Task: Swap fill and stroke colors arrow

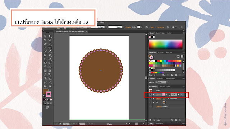Action: (x=50, y=90)
